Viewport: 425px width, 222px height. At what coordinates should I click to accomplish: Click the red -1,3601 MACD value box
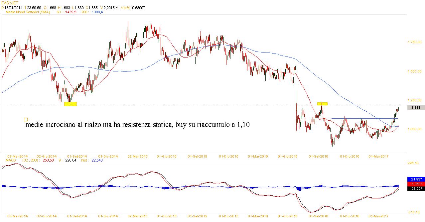click(416, 184)
